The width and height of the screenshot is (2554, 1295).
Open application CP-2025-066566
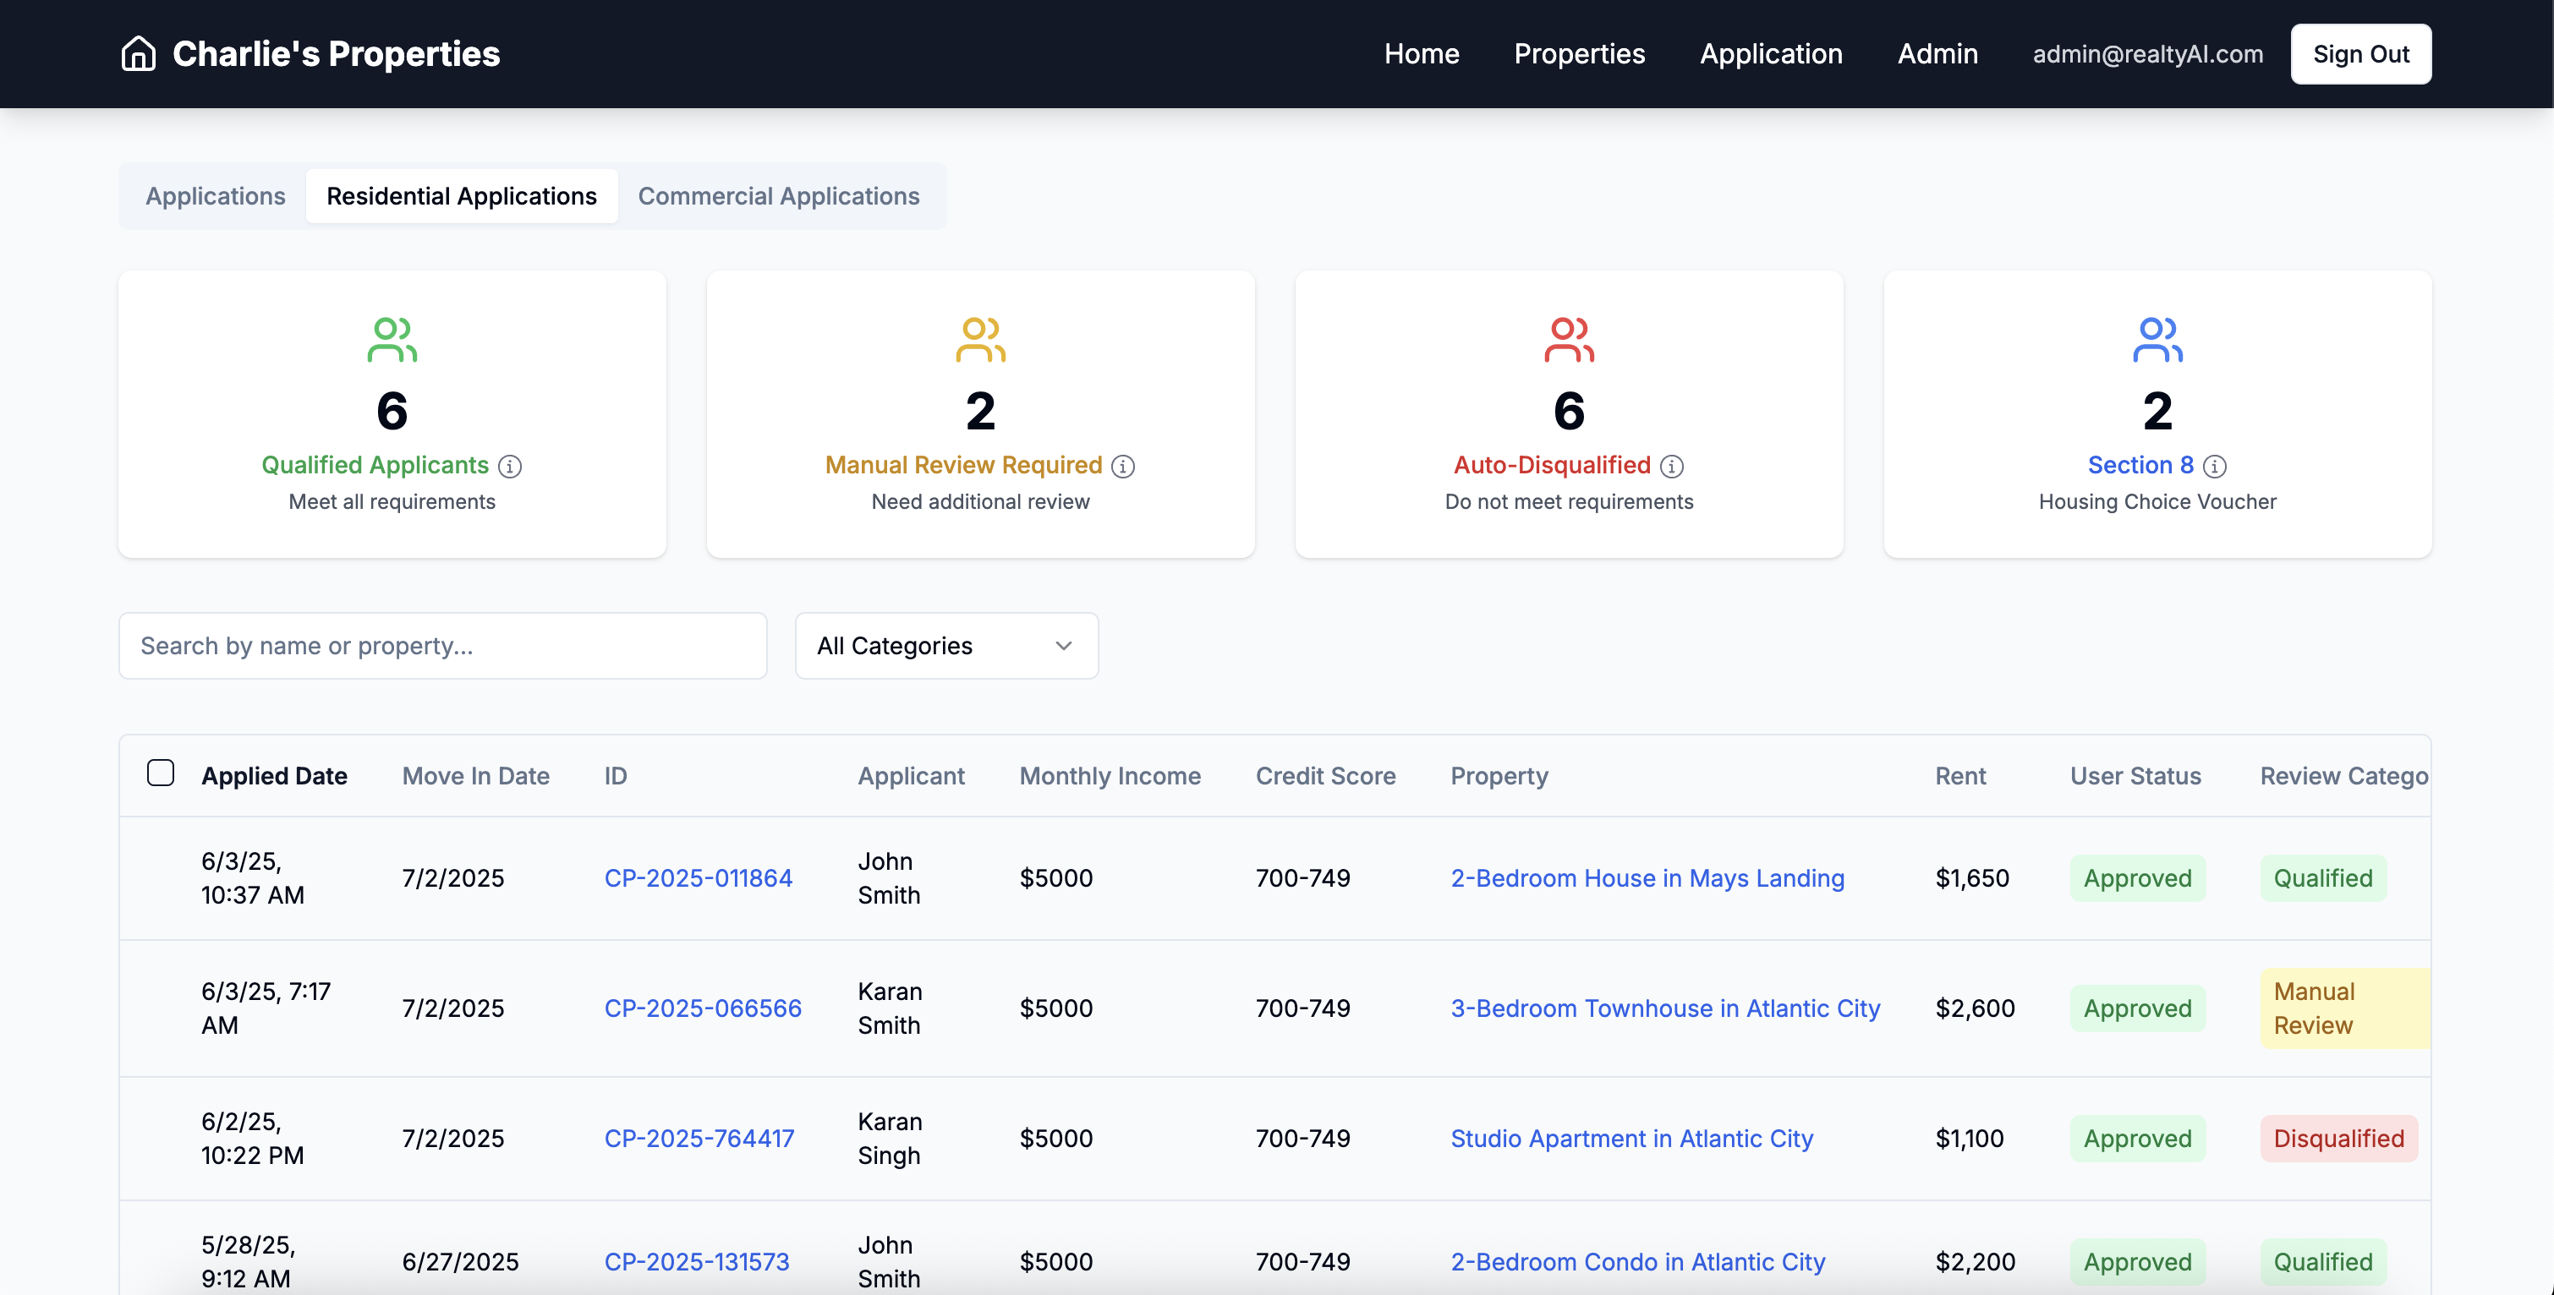tap(703, 1008)
